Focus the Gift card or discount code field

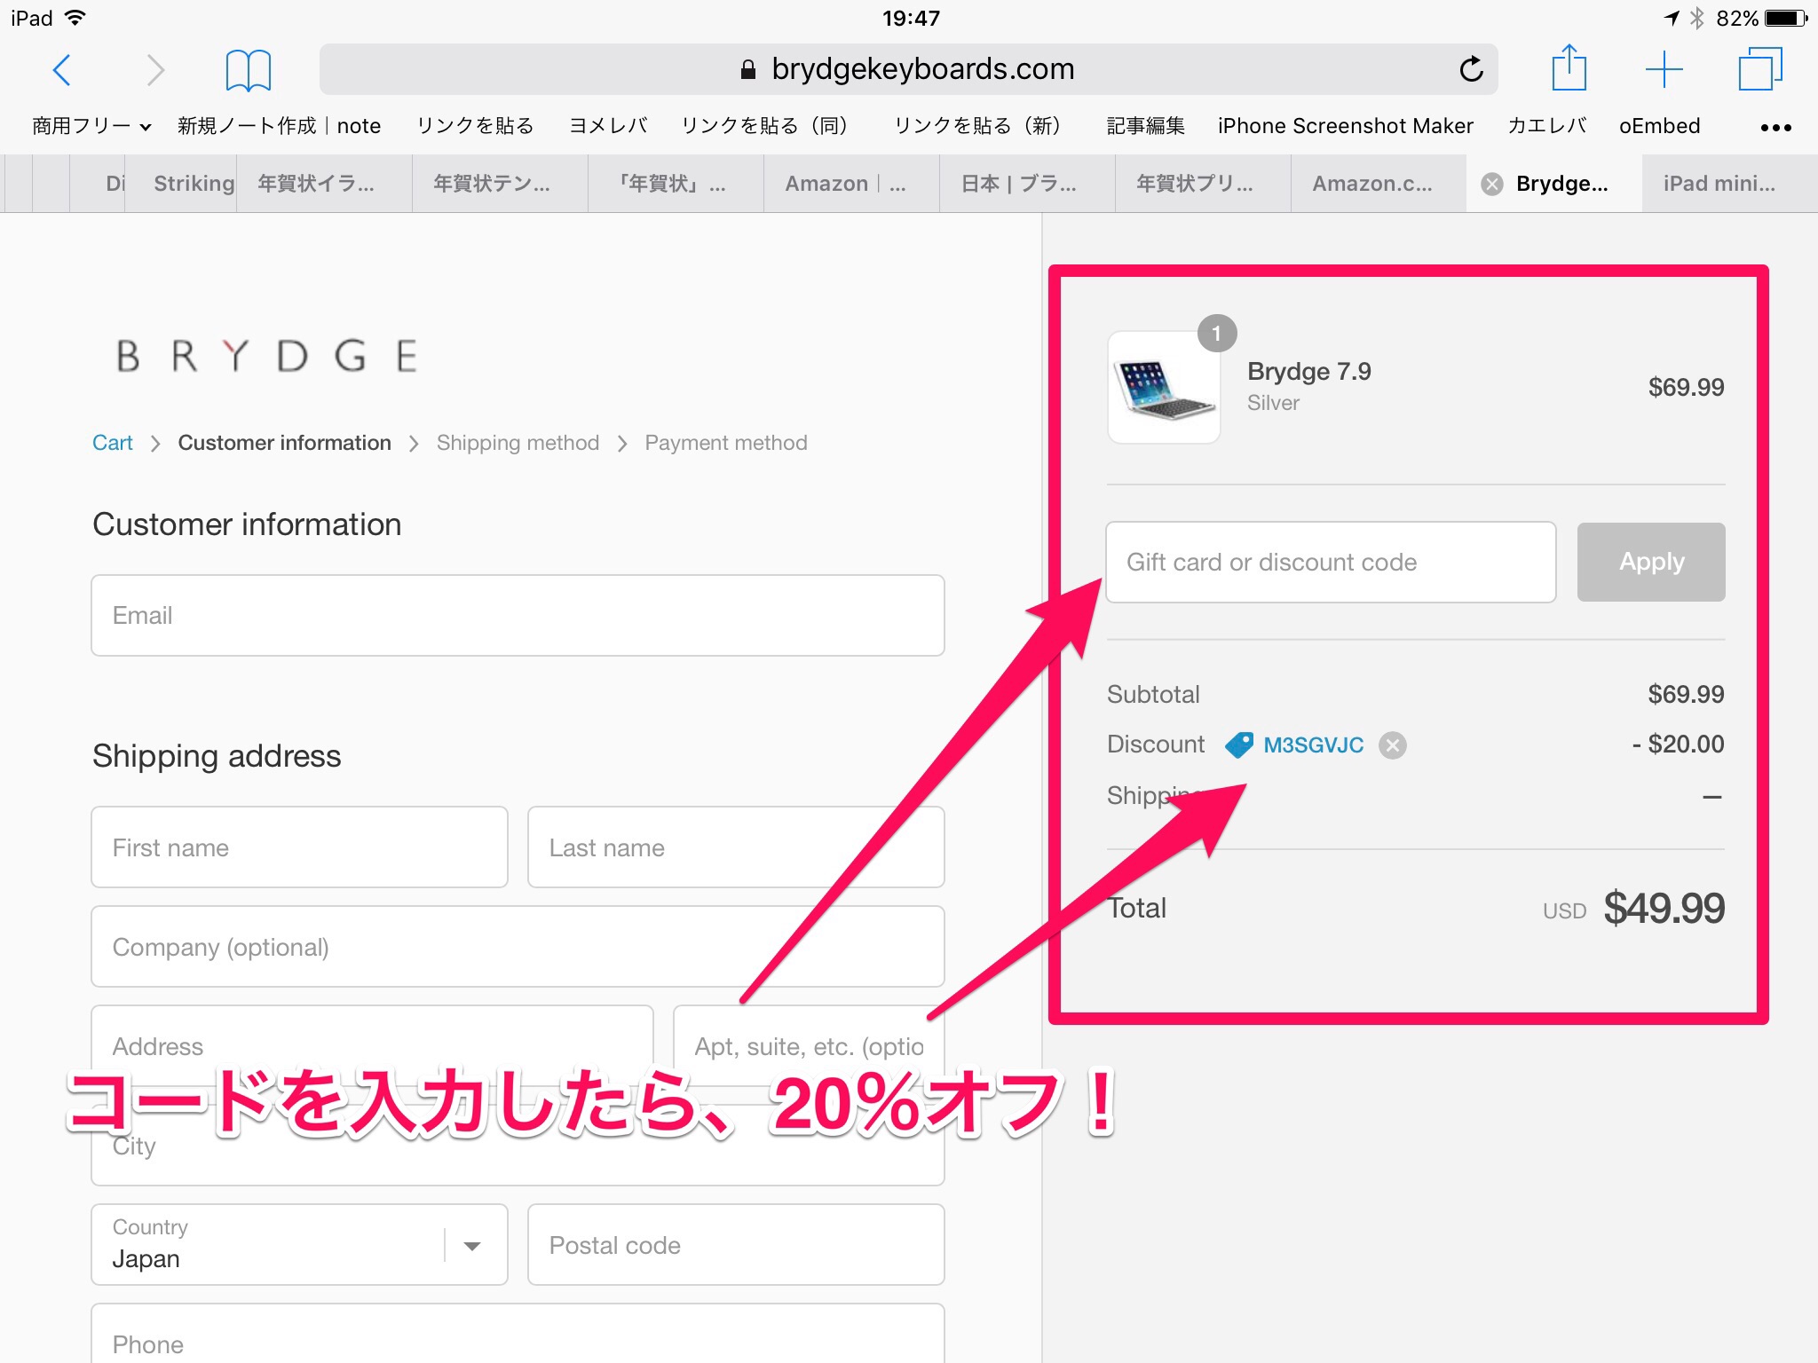point(1330,563)
